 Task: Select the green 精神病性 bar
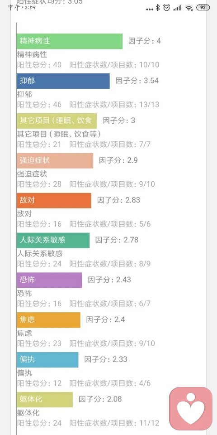point(70,41)
